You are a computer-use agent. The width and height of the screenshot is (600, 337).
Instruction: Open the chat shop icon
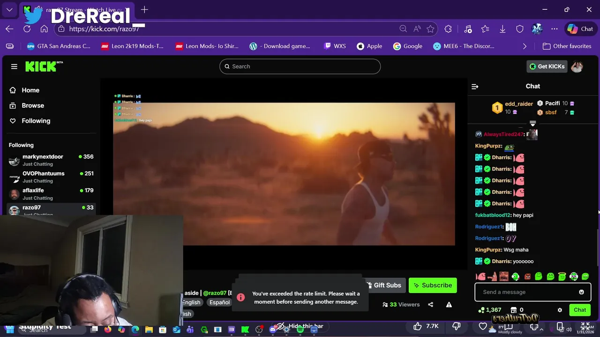point(513,310)
